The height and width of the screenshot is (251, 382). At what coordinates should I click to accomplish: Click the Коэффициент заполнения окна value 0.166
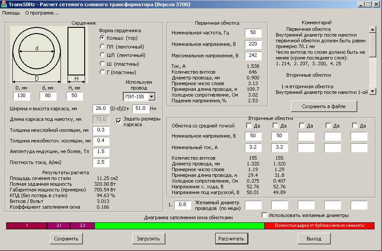tap(103, 207)
